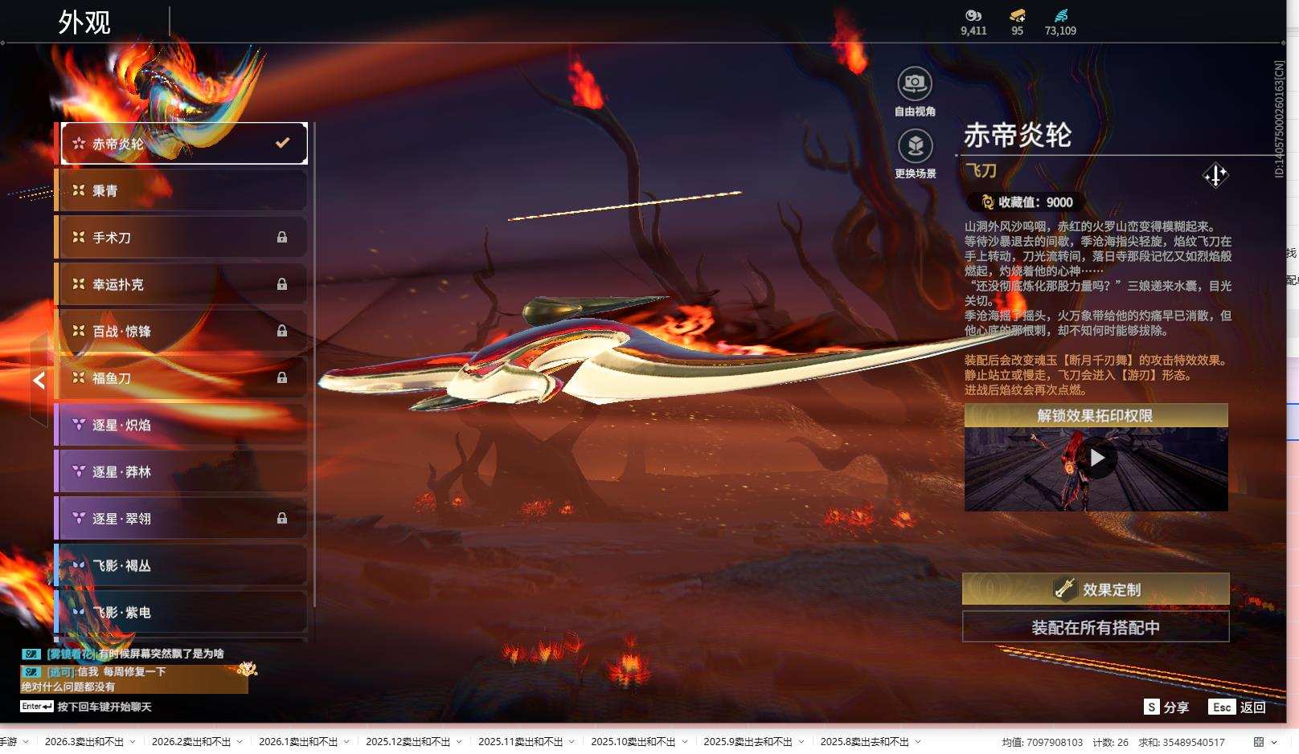Click the 自由视角 camera icon
The width and height of the screenshot is (1299, 754).
915,83
